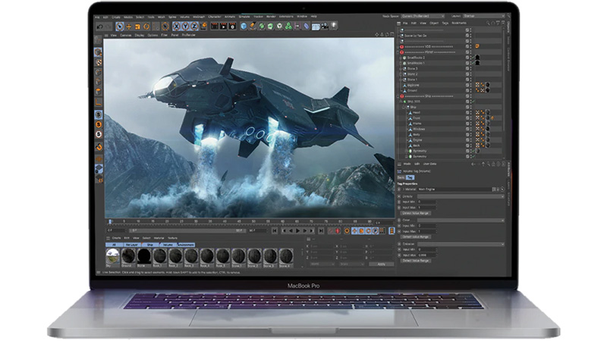607x341 pixels.
Task: Click the Light bulb icon
Action: click(x=333, y=26)
